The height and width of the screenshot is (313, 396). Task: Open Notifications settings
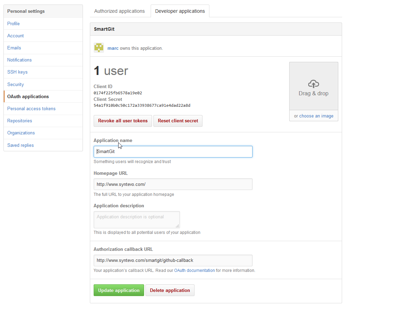pos(19,60)
